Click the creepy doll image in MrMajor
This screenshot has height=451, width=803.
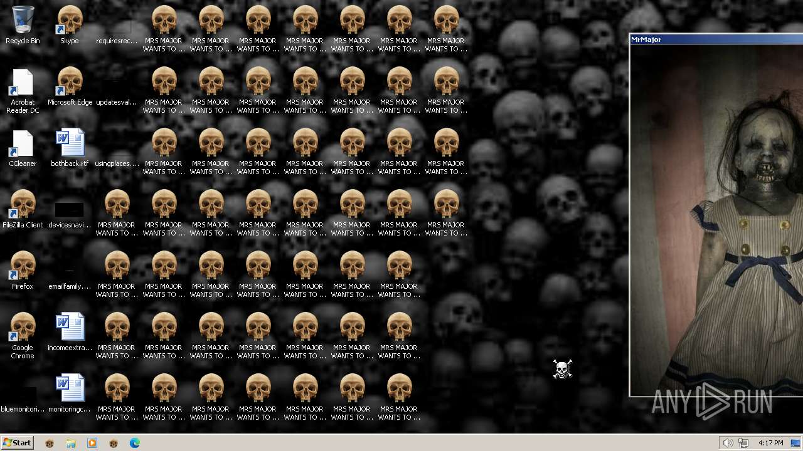(717, 220)
